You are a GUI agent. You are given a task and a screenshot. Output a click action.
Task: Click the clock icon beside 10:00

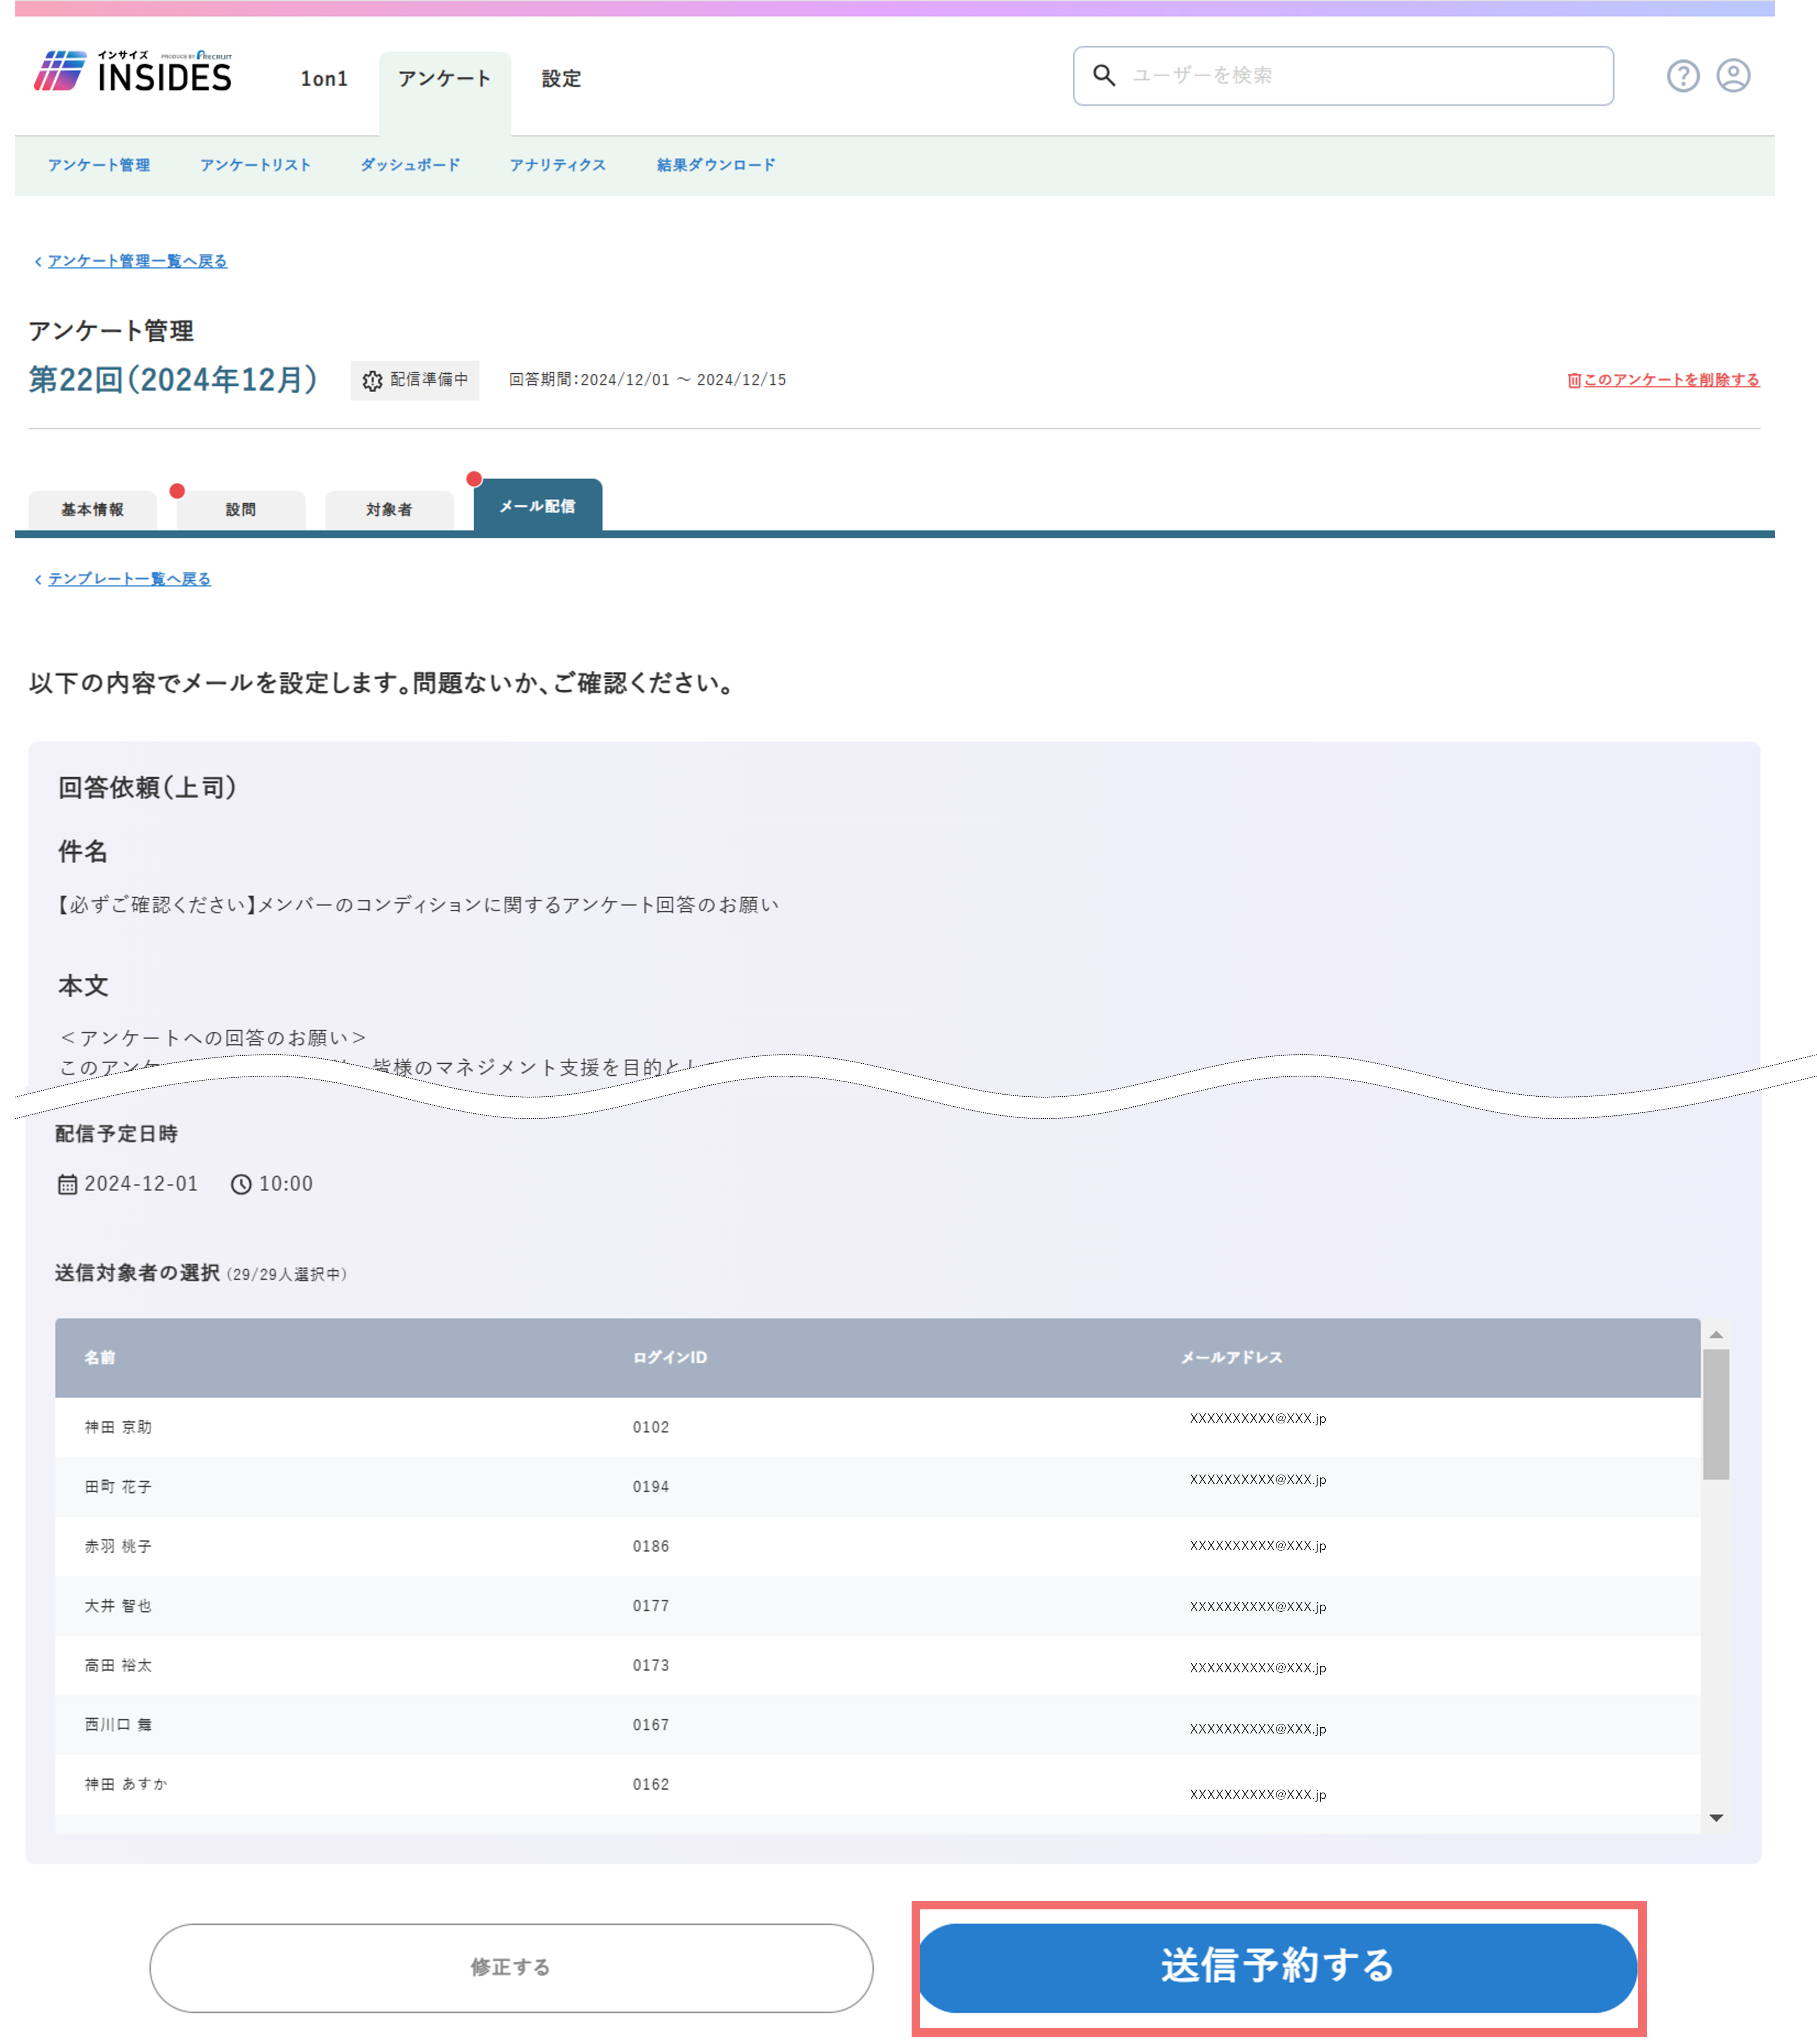coord(241,1185)
